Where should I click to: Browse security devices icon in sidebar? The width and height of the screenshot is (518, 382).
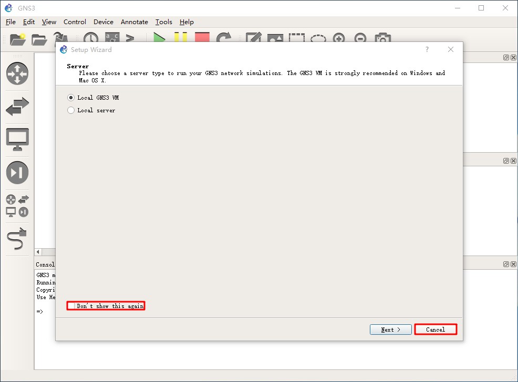[17, 172]
